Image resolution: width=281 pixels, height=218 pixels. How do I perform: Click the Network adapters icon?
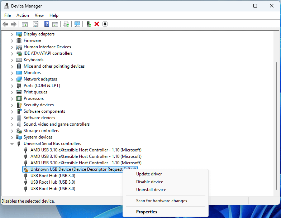click(19, 79)
